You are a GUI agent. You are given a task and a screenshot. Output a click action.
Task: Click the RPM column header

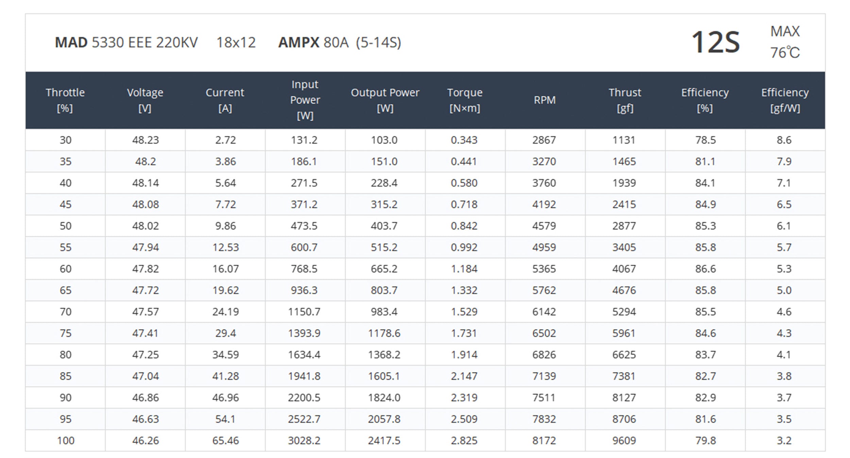coord(545,100)
